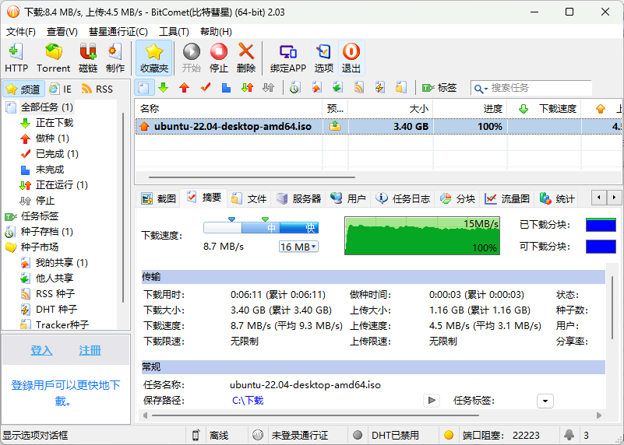
Task: Select 全部任务 (1) in sidebar tree
Action: click(x=47, y=107)
